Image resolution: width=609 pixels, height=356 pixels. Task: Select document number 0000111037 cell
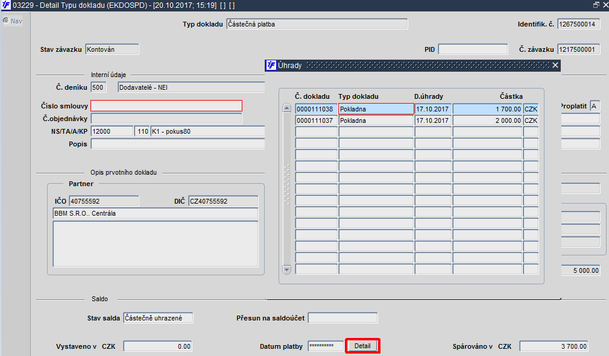coord(316,120)
